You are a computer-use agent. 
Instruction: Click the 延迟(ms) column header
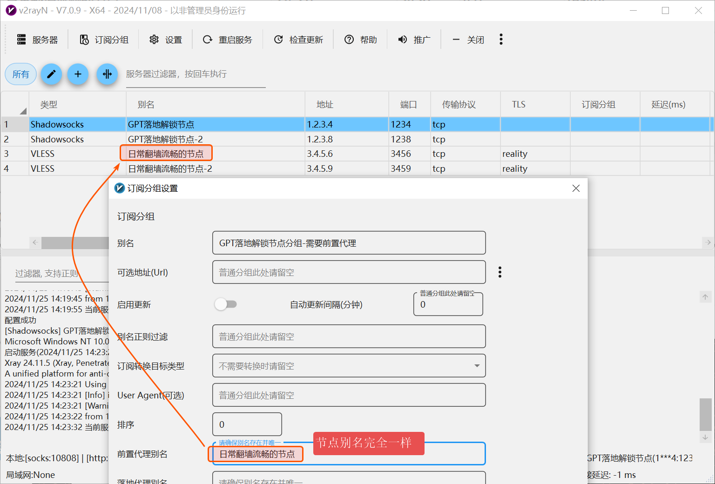(x=668, y=105)
